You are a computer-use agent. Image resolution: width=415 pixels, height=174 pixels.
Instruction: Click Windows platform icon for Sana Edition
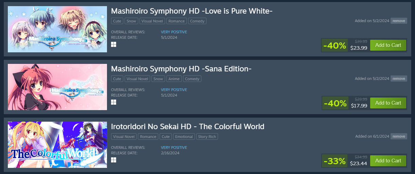coord(113,102)
